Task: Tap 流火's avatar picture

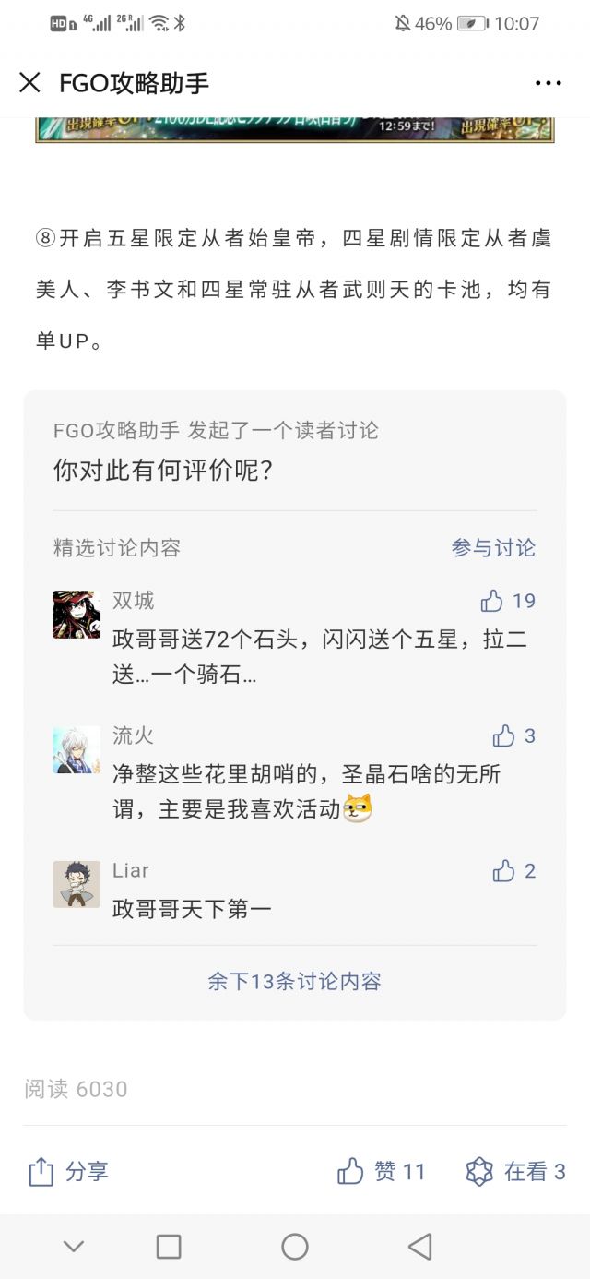Action: [x=77, y=749]
